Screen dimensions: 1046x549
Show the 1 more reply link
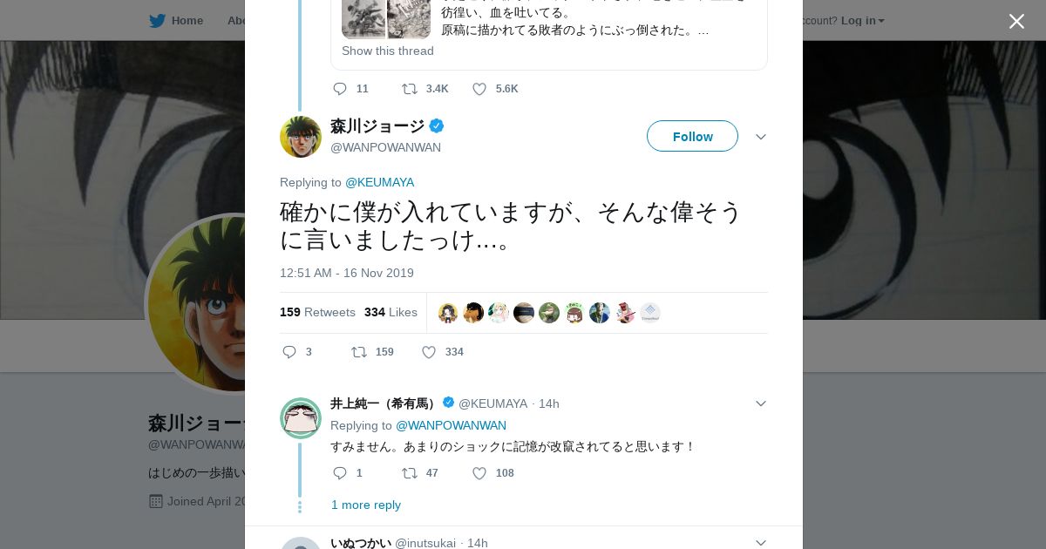366,505
